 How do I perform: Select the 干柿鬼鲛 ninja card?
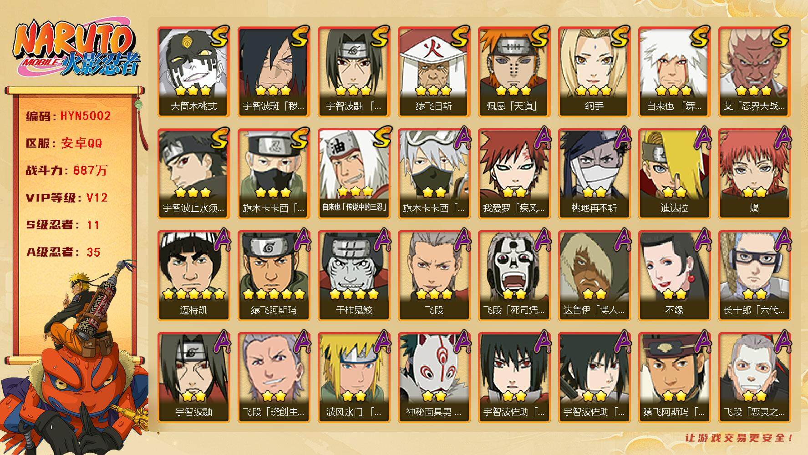(x=354, y=276)
